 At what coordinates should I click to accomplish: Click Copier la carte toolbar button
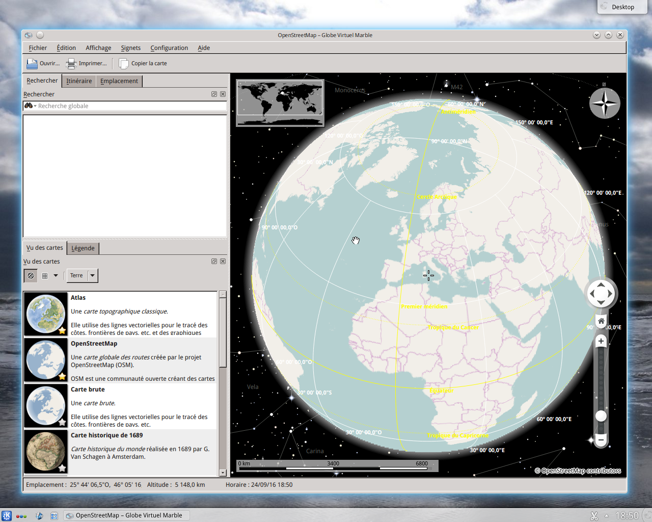tap(143, 63)
